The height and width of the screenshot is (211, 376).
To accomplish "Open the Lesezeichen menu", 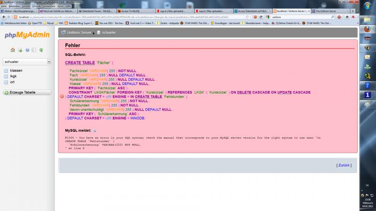I will click(49, 6).
